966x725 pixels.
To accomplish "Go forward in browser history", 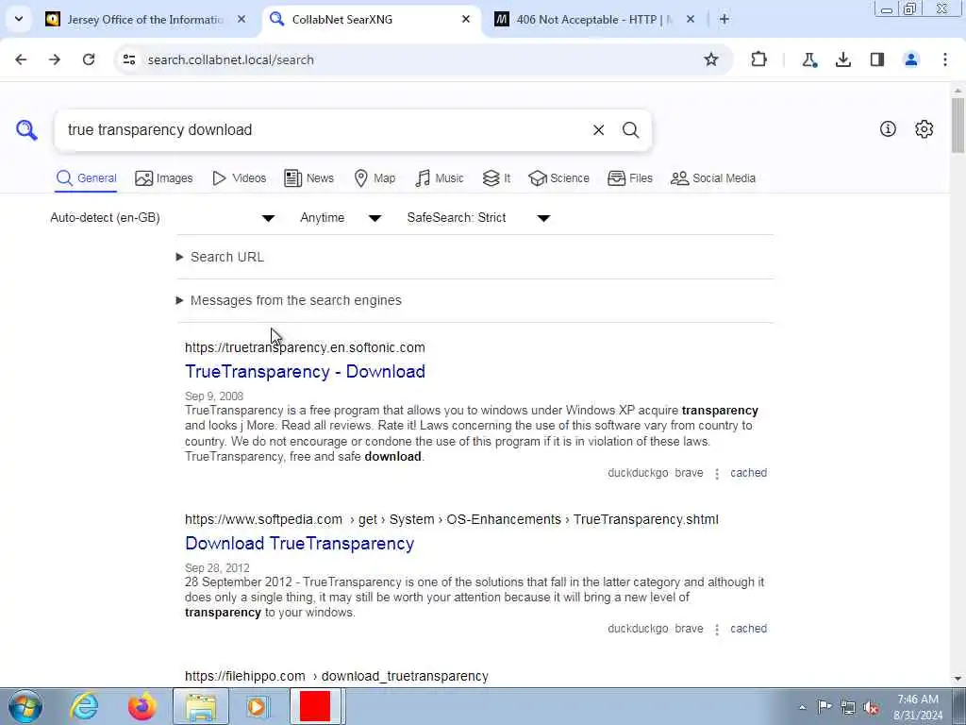I will (55, 59).
